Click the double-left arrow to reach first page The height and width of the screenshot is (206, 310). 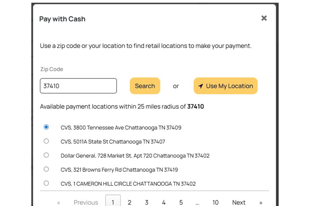click(58, 202)
